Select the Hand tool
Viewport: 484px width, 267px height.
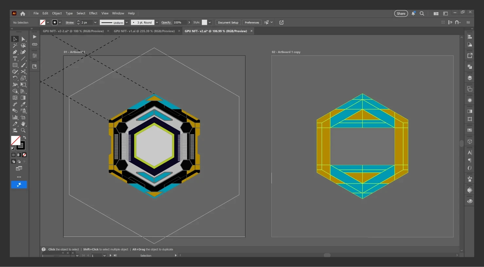[x=23, y=124]
